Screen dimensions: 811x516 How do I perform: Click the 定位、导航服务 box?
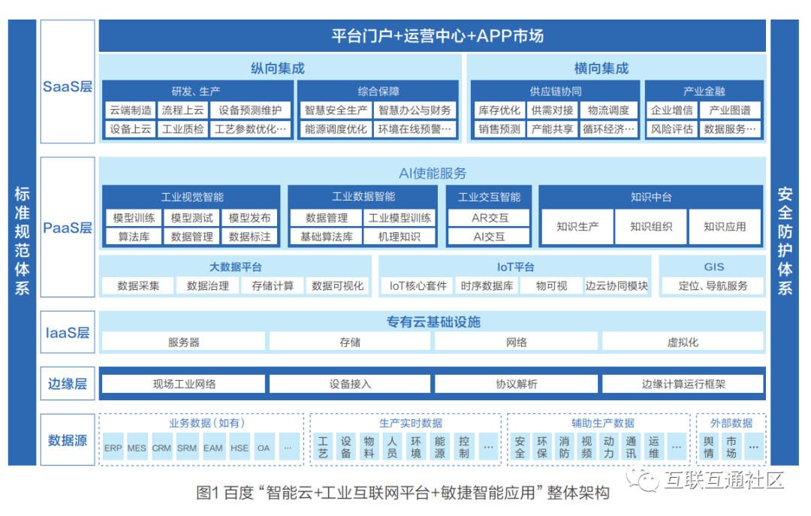coord(713,285)
